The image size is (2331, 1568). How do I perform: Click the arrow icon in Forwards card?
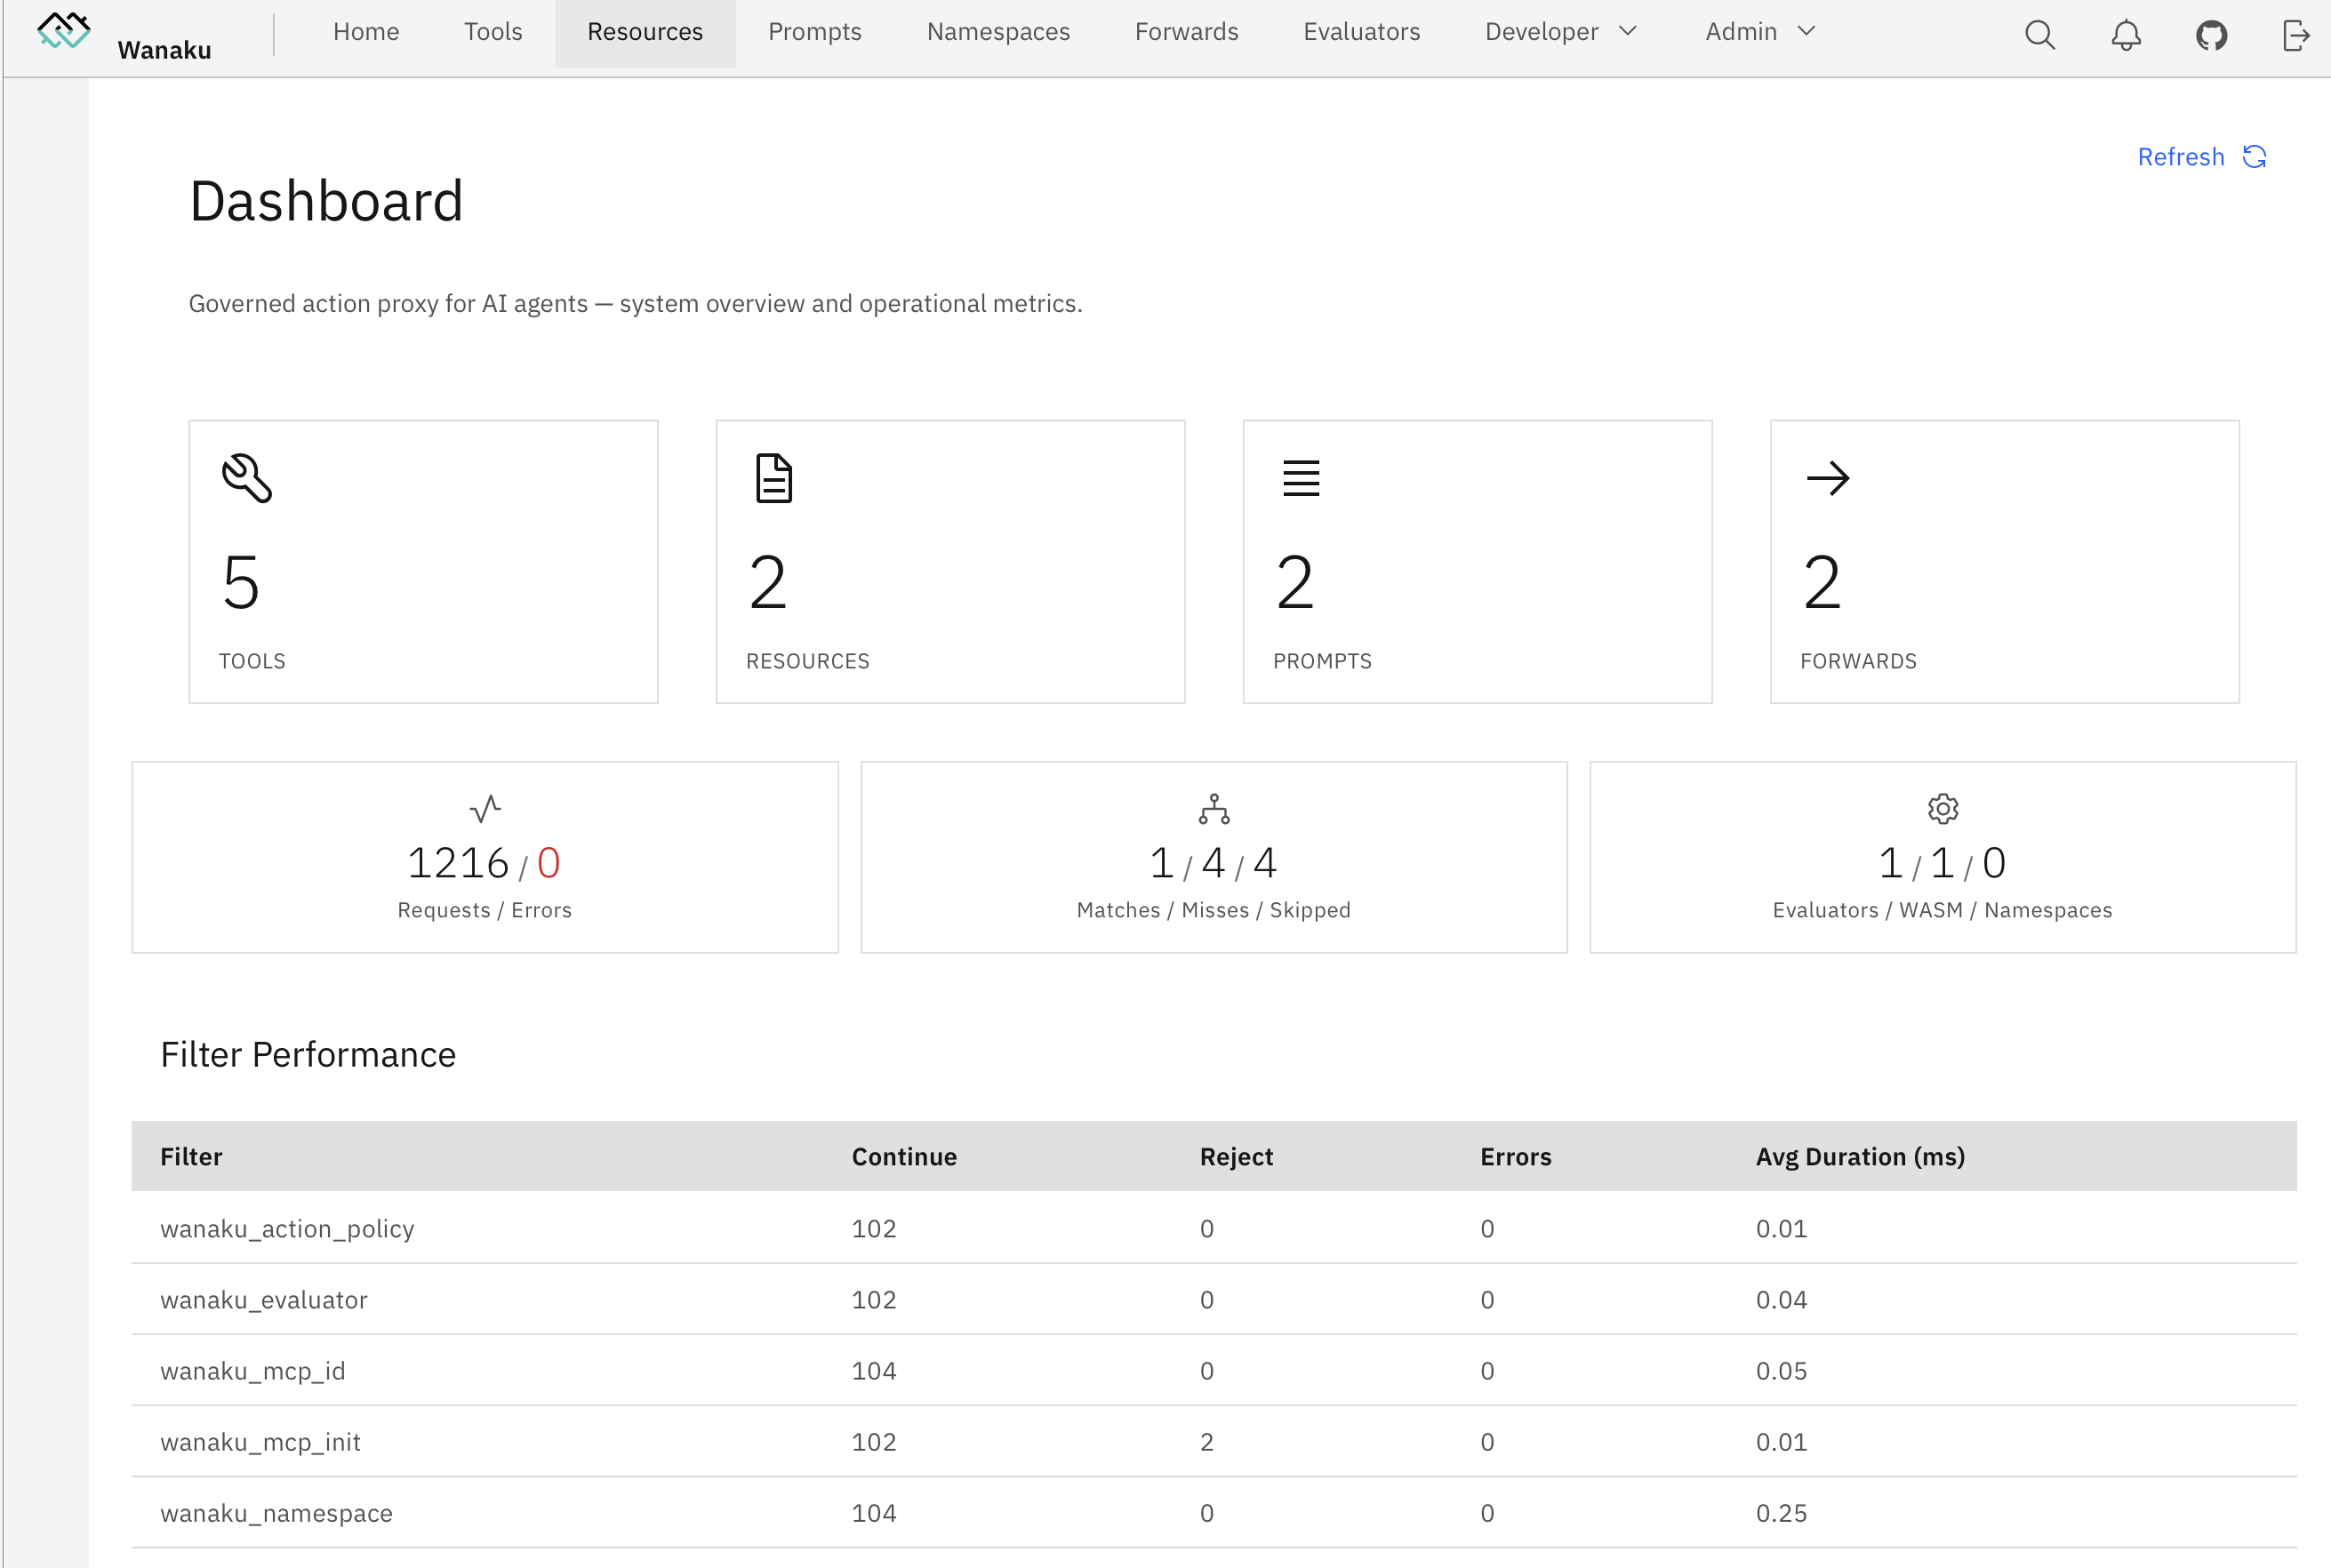(1828, 478)
